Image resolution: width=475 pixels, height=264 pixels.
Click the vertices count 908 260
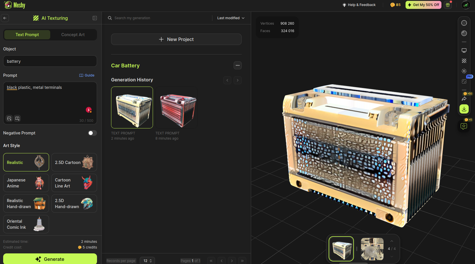(287, 24)
